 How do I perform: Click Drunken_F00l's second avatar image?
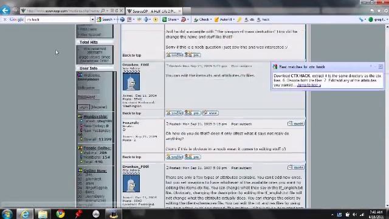tap(131, 184)
